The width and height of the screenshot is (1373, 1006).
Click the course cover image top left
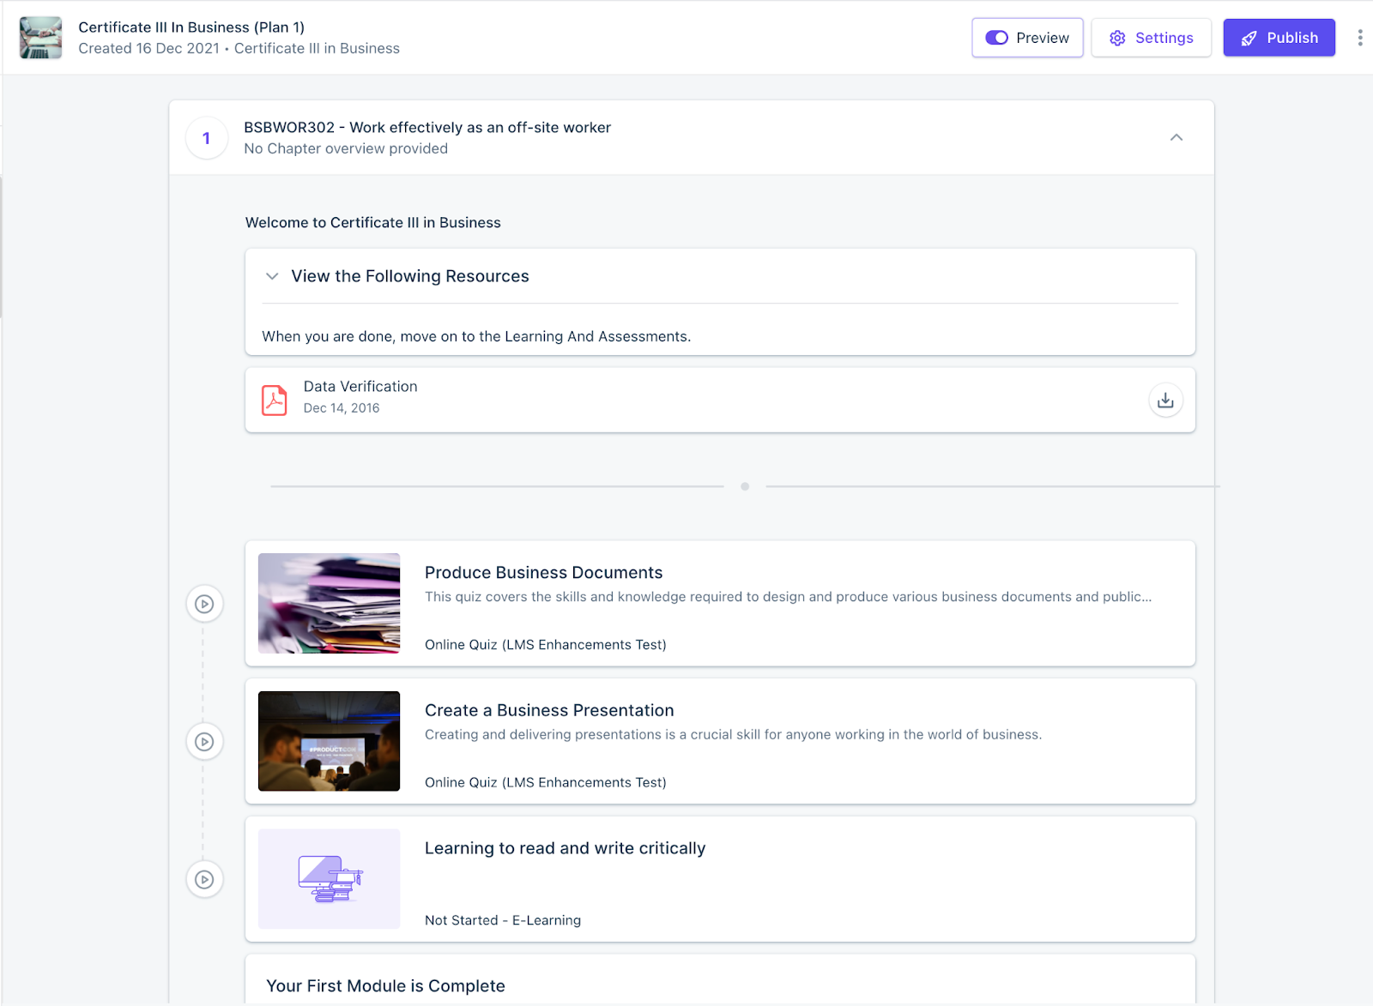pos(40,37)
